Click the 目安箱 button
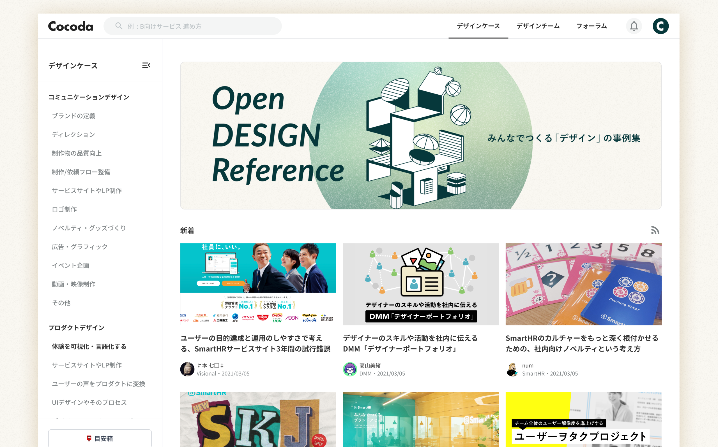Viewport: 718px width, 447px height. [x=100, y=438]
